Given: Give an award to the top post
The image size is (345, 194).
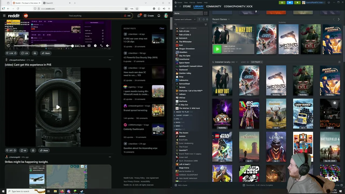Looking at the screenshot, I should (35, 53).
